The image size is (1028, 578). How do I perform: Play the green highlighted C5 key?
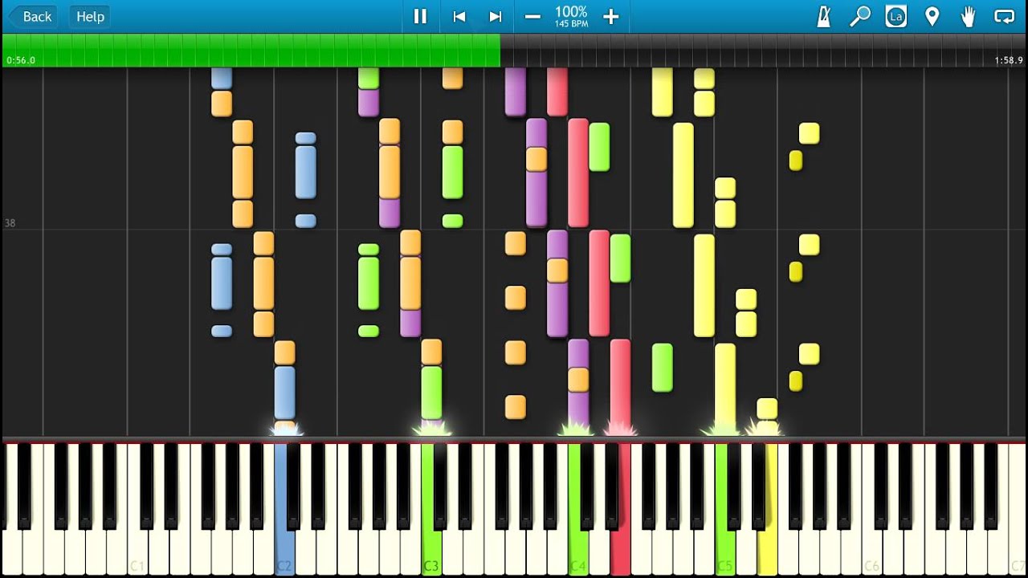click(x=725, y=554)
